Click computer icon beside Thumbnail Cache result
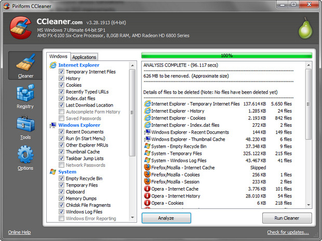The height and width of the screenshot is (241, 322). tap(147, 139)
